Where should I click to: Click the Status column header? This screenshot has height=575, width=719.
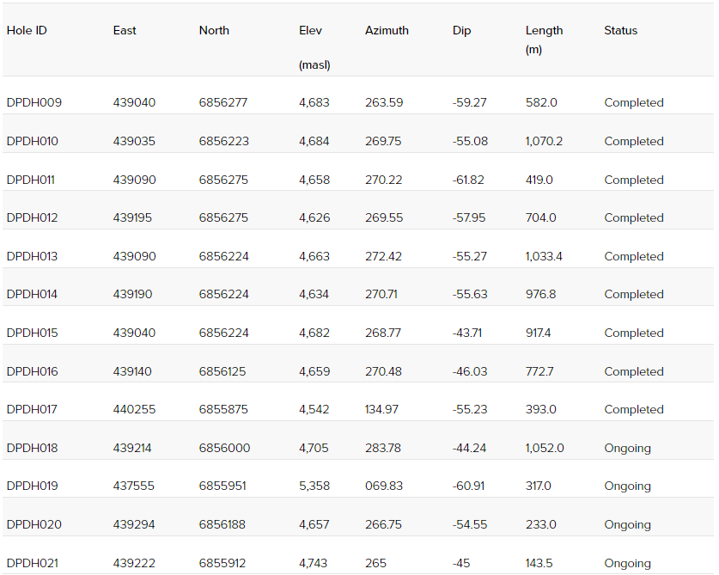pyautogui.click(x=620, y=30)
